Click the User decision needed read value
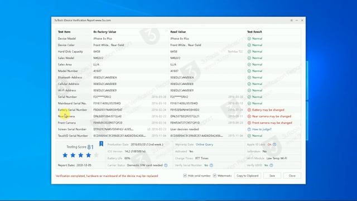The width and height of the screenshot is (357, 201). point(185,129)
